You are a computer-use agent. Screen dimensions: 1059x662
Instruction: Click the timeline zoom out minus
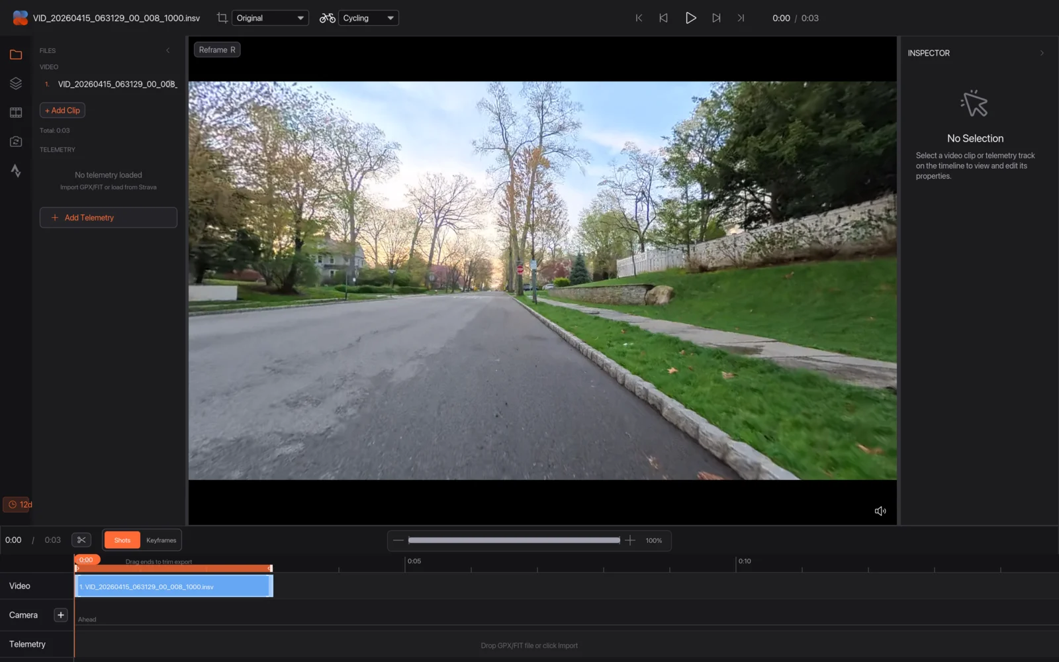[398, 540]
